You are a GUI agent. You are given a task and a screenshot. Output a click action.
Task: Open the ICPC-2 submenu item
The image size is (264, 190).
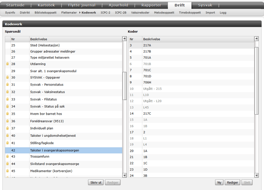[x=105, y=13]
